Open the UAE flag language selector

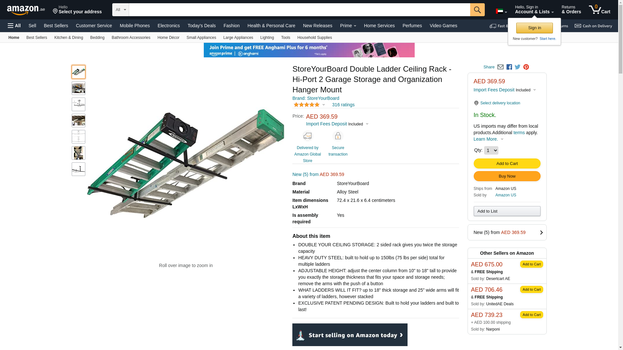pyautogui.click(x=501, y=11)
